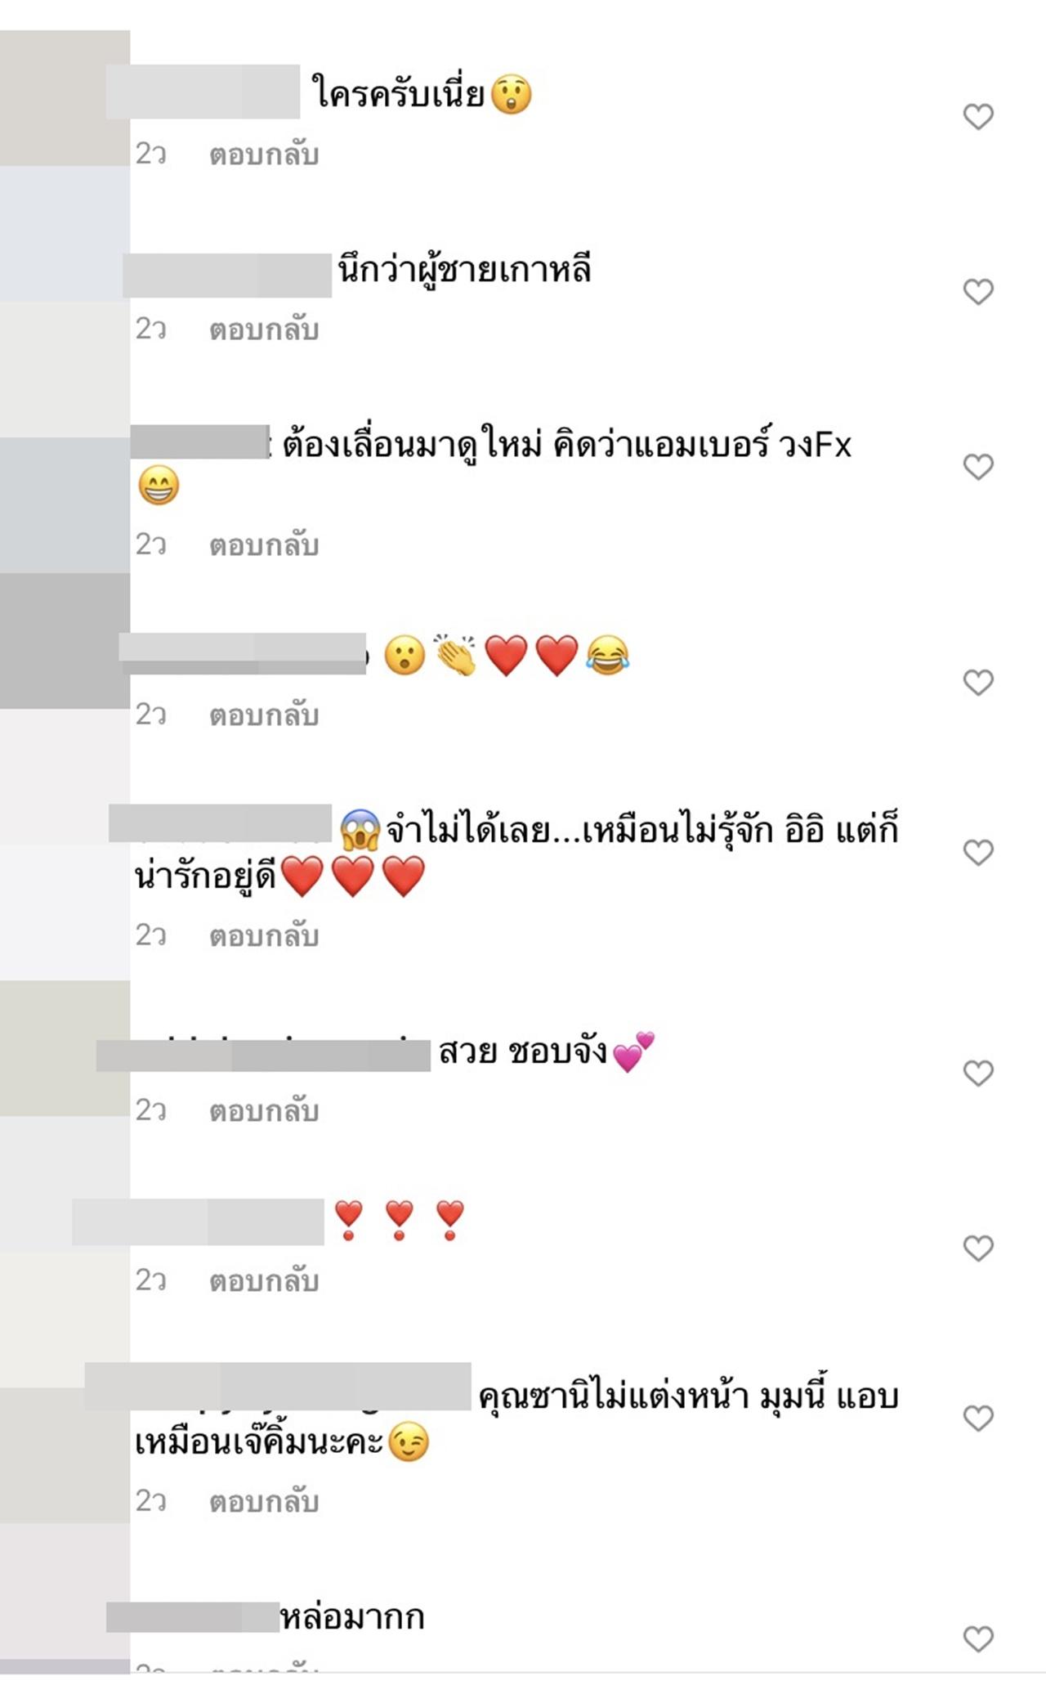This screenshot has height=1681, width=1046.
Task: Reply to the 'น่ารักอยู่ดี' comment
Action: [264, 936]
